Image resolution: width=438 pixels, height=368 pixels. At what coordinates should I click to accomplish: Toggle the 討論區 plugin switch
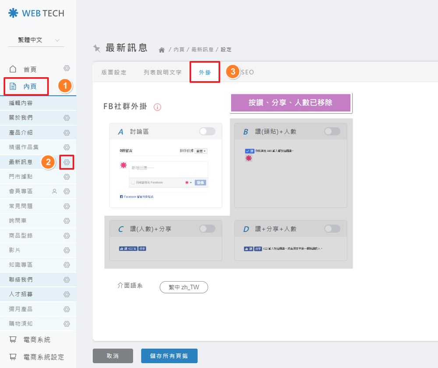pyautogui.click(x=207, y=131)
